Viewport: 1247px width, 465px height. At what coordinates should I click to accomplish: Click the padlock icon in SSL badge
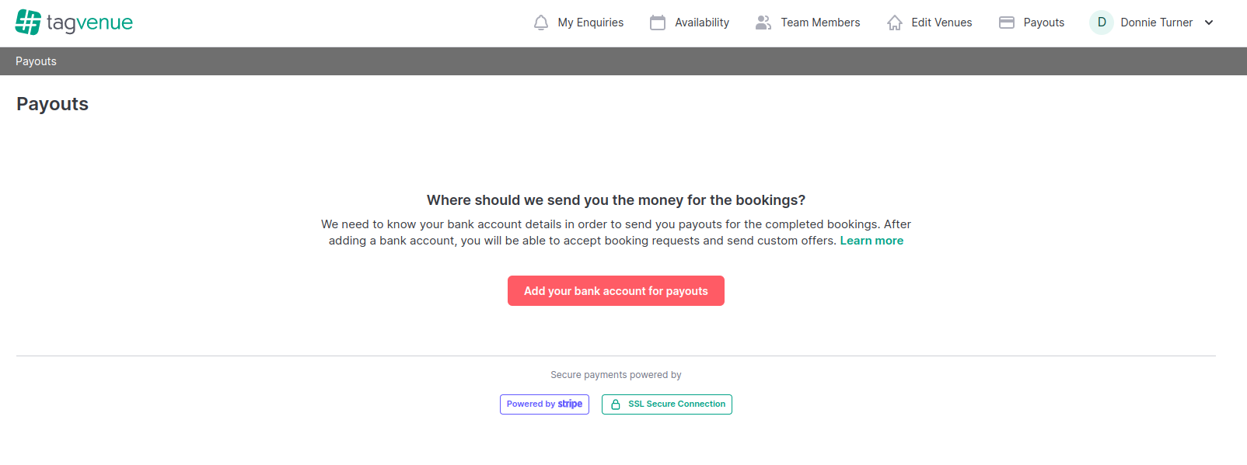tap(616, 404)
